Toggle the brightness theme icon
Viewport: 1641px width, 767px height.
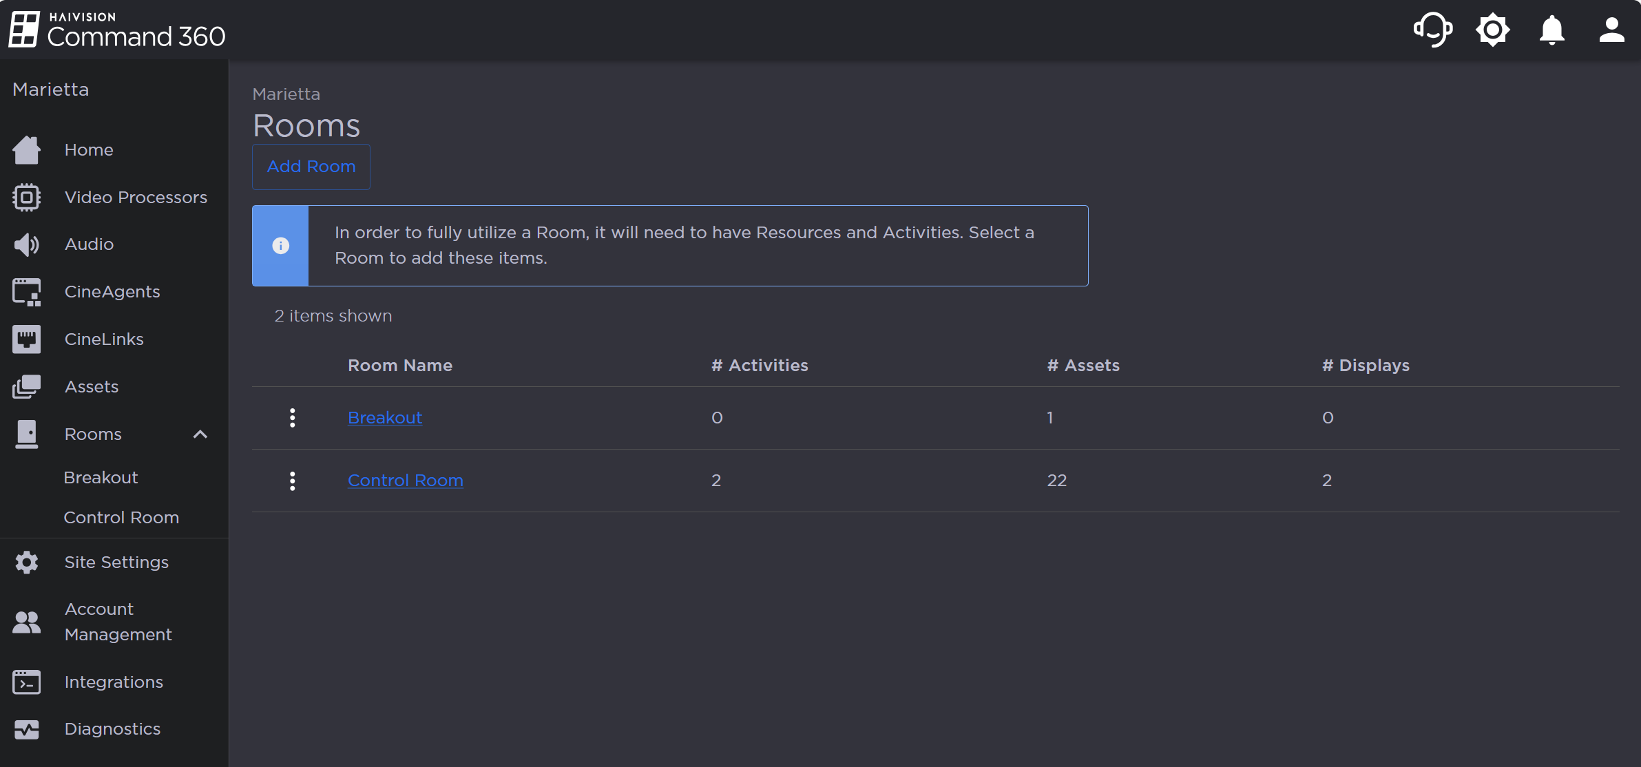pyautogui.click(x=1492, y=30)
